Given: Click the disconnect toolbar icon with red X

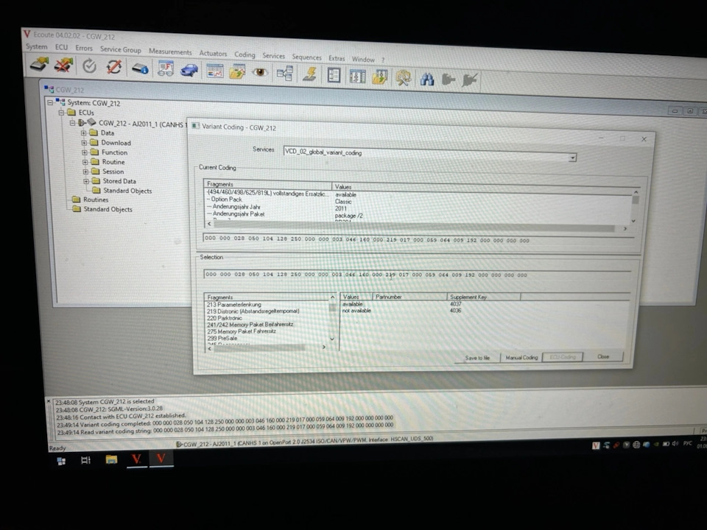Looking at the screenshot, I should [x=63, y=66].
